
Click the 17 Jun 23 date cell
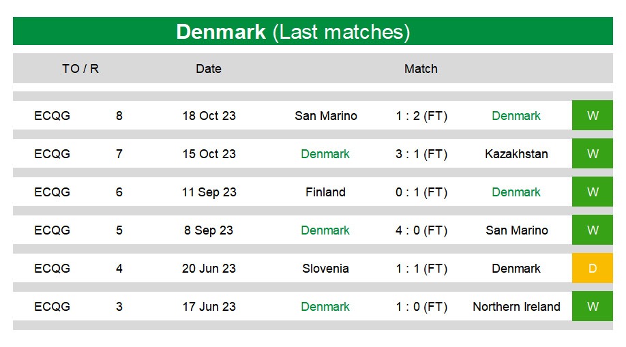click(209, 307)
